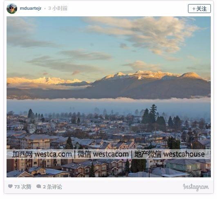
Task: Click the tallest evergreen tree in the photo
Action: [x=153, y=114]
